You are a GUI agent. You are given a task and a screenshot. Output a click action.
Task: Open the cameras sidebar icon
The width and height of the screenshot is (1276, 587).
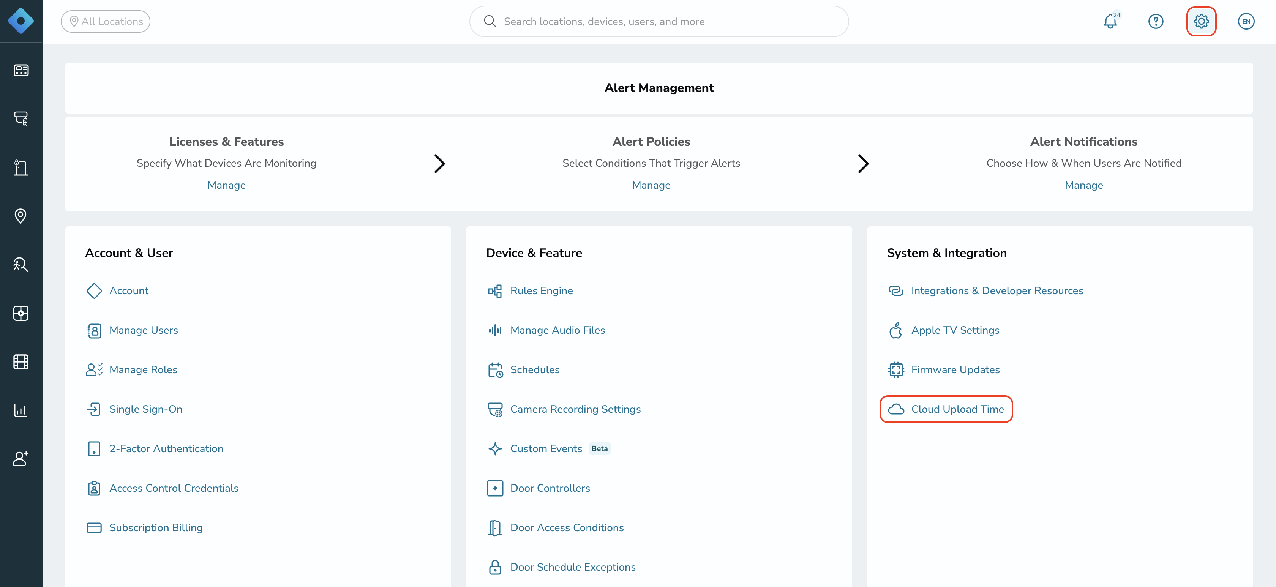[x=21, y=118]
